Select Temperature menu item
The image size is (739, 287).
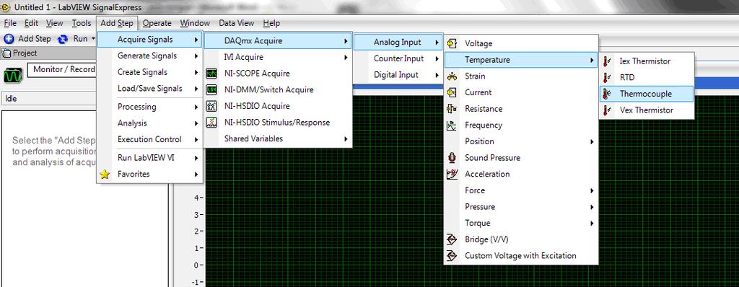[521, 60]
